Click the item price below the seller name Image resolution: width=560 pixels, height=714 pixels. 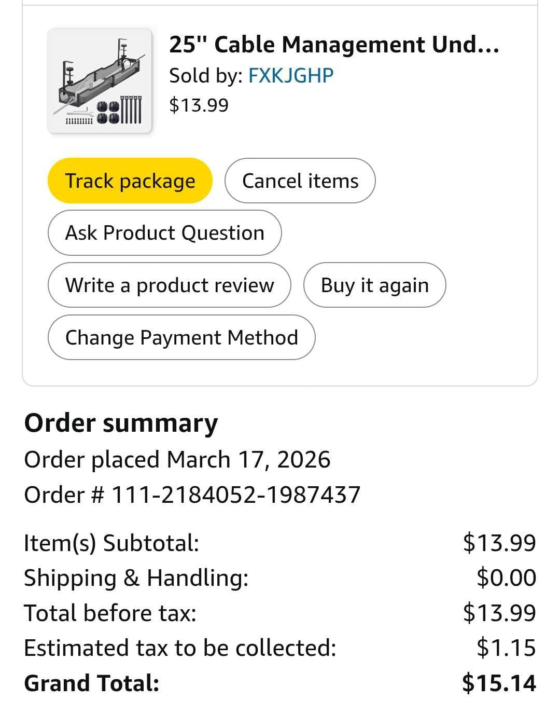tap(199, 105)
